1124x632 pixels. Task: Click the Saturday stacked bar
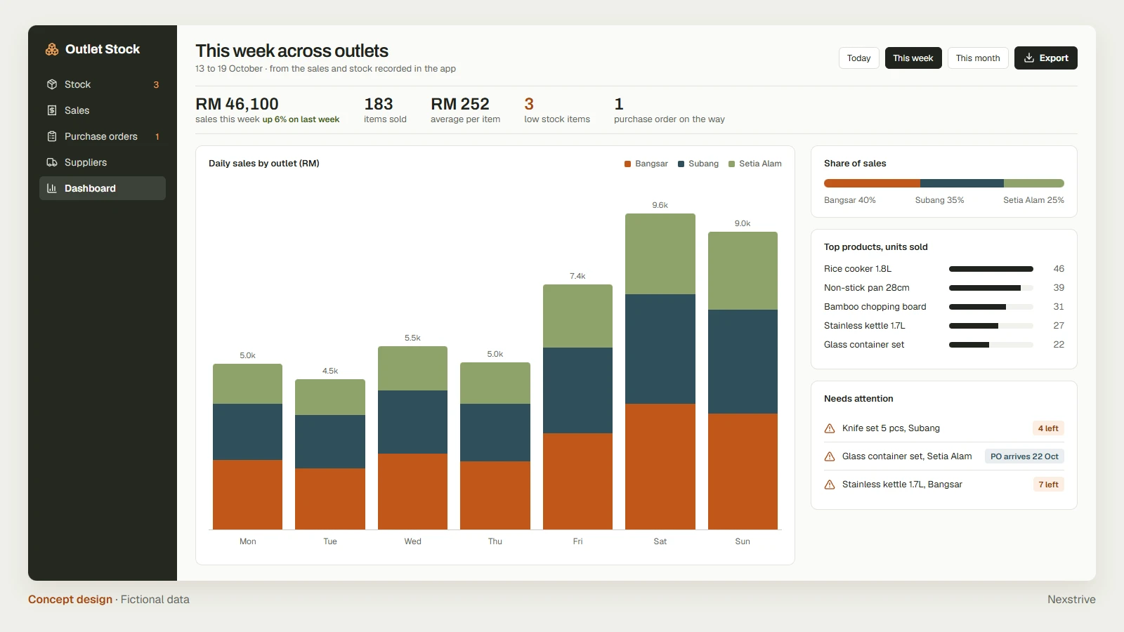click(660, 371)
